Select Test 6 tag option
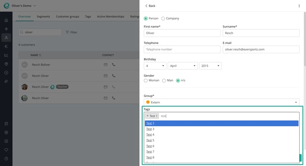Screen dimensions: 306x166 [222, 146]
